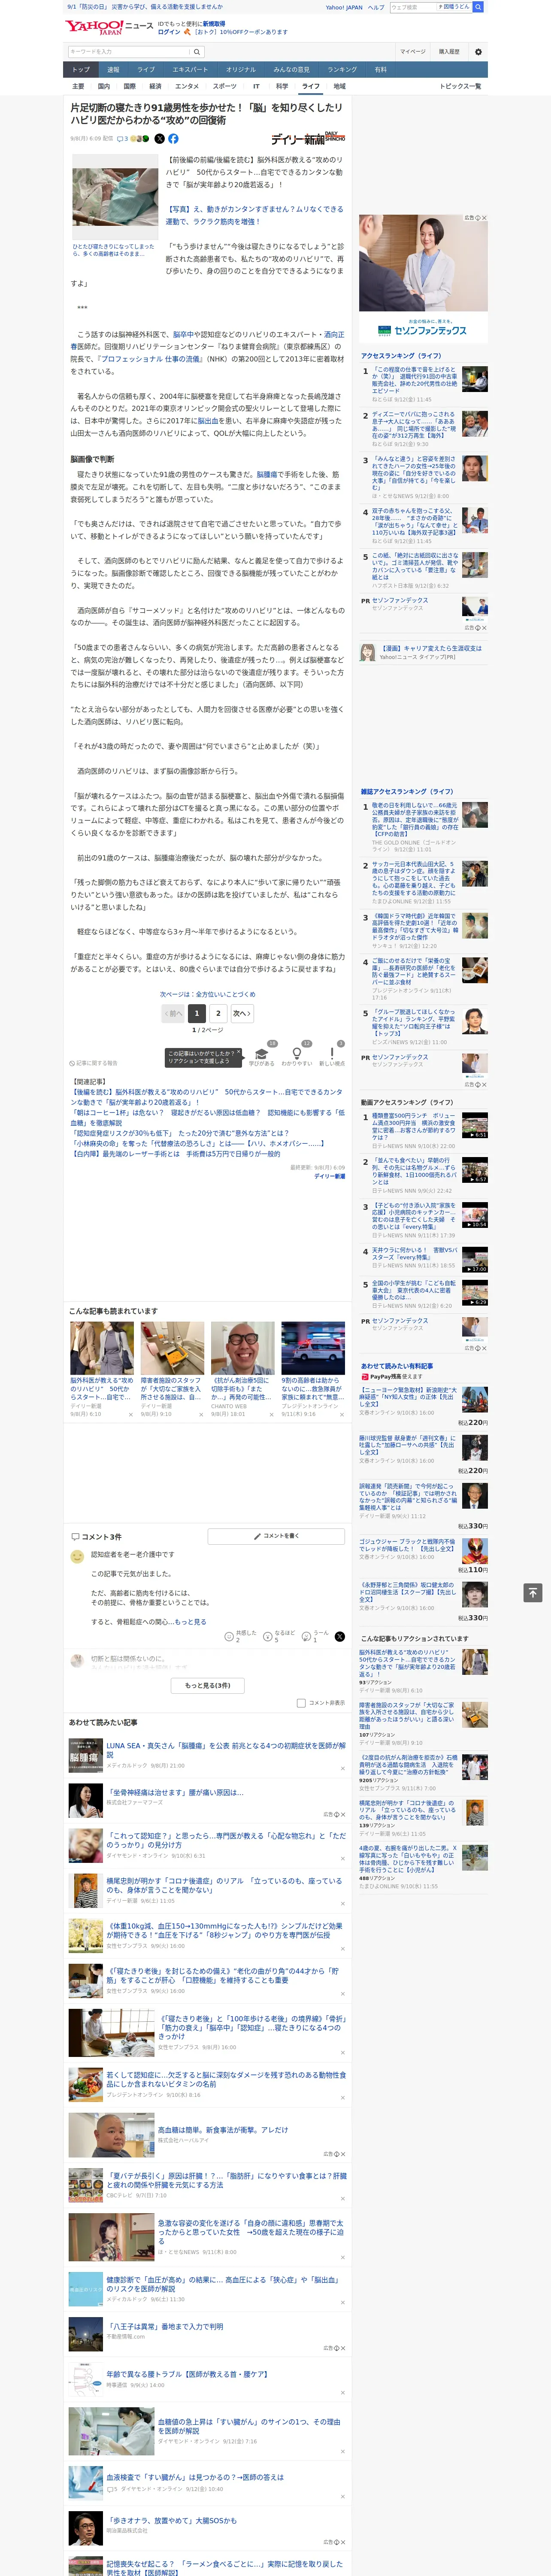This screenshot has height=2576, width=551.
Task: Open the comment count bubble icon under headline
Action: click(x=121, y=139)
